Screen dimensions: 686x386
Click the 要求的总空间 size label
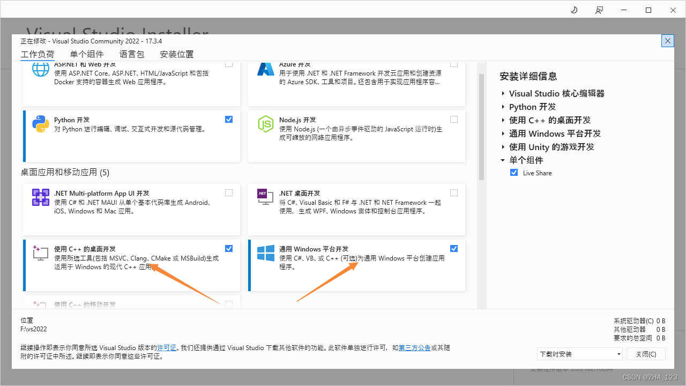coord(633,338)
